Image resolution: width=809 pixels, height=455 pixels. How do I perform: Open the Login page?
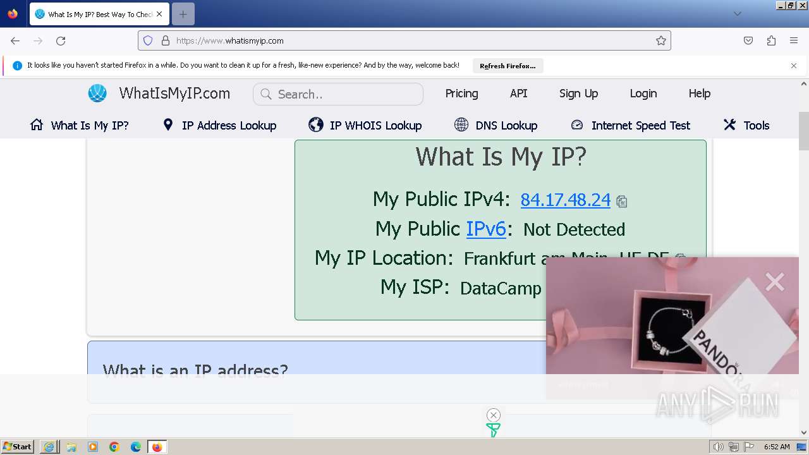pos(643,94)
